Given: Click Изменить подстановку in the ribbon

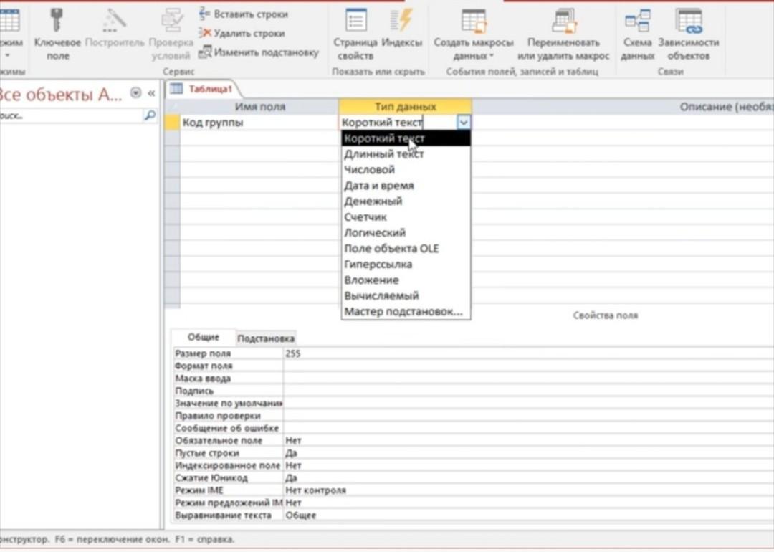Looking at the screenshot, I should (259, 52).
